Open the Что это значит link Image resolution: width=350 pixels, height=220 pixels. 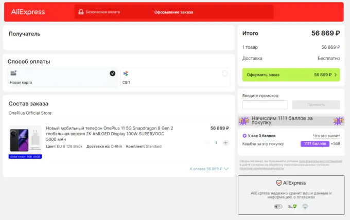click(x=326, y=136)
